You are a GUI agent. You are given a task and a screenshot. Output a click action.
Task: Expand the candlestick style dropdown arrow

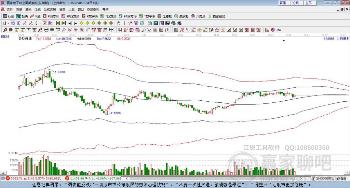click(x=40, y=23)
